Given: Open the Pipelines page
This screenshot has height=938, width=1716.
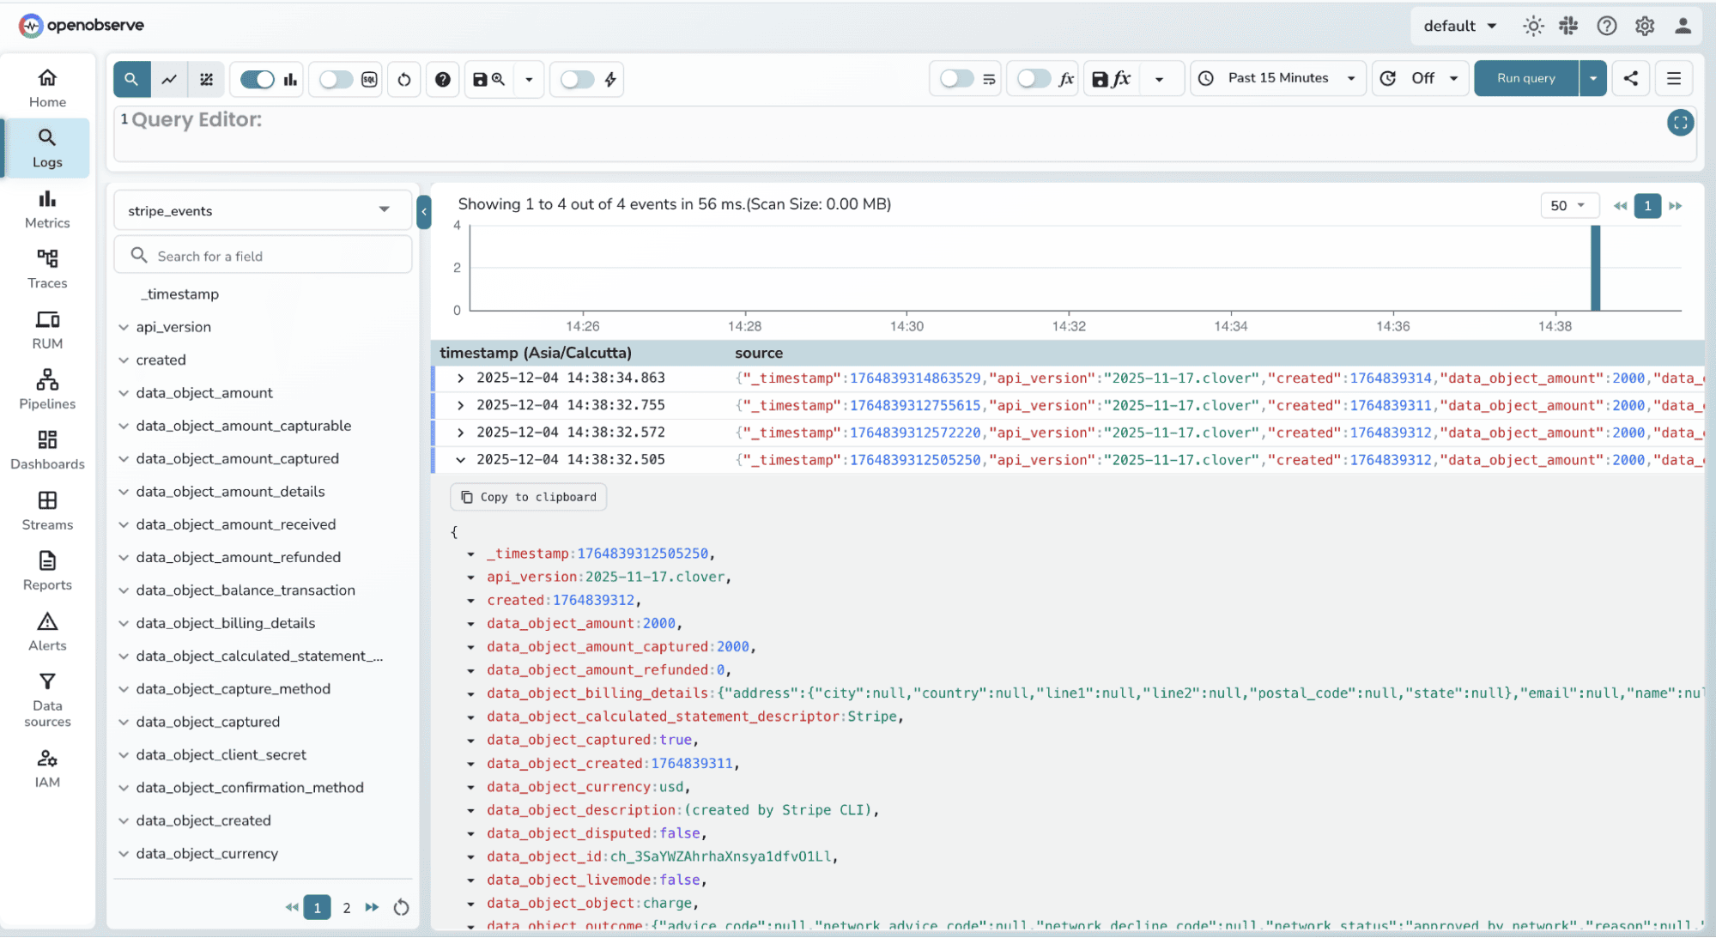Looking at the screenshot, I should point(47,389).
